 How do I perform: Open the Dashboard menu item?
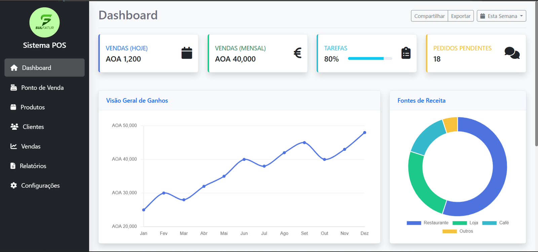tap(44, 68)
